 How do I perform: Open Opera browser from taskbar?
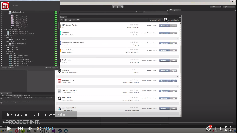tap(16, 131)
